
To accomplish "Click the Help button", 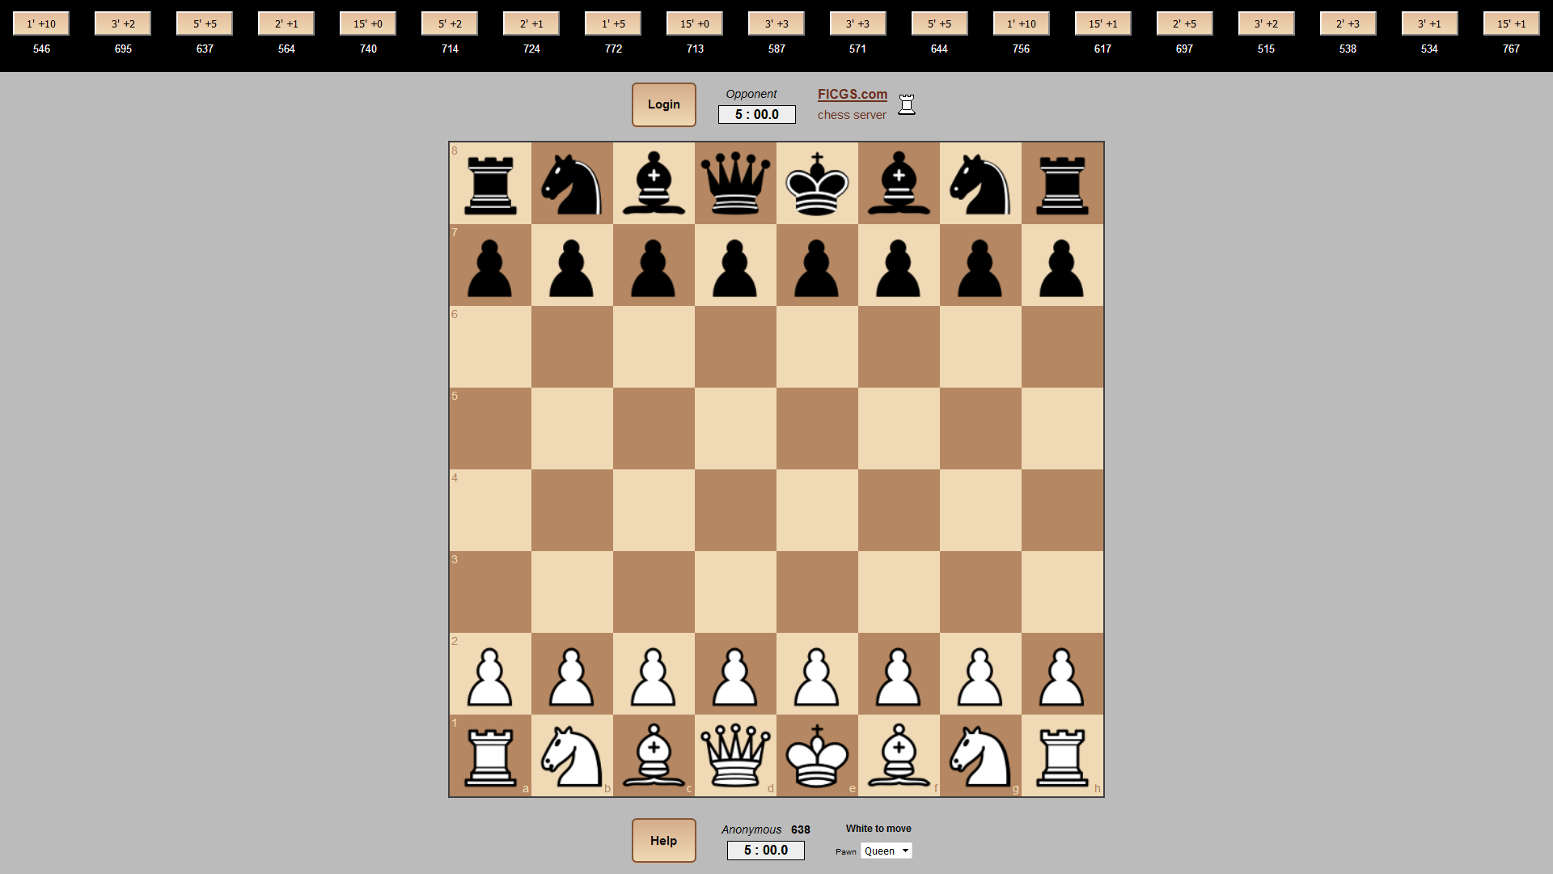I will click(x=663, y=840).
